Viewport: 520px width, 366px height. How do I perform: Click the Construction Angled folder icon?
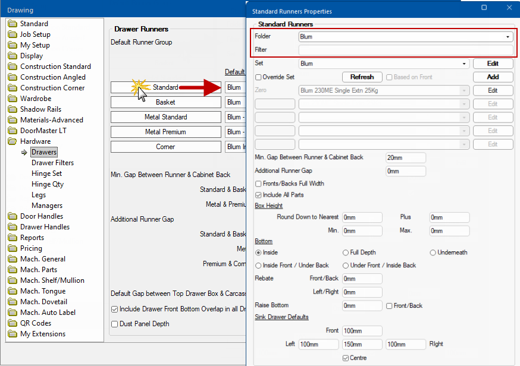[x=12, y=77]
